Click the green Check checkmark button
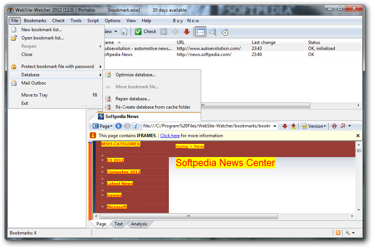 pyautogui.click(x=145, y=32)
